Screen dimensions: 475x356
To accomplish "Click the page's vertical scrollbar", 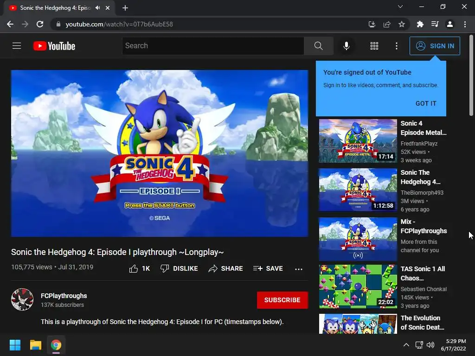I will (471, 76).
